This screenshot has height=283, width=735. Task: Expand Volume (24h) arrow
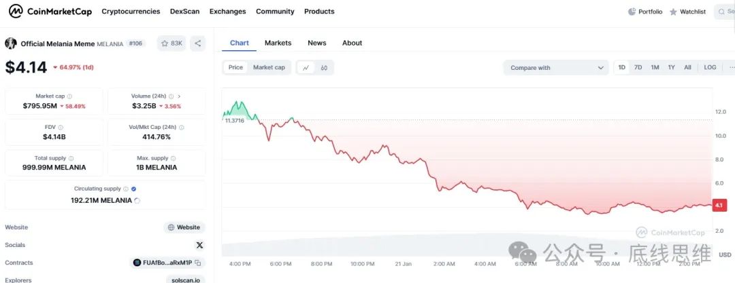tap(179, 96)
